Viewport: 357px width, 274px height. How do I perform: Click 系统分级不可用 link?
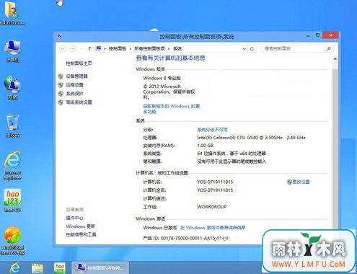click(x=212, y=130)
